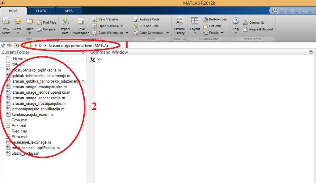
Task: Select file trostupanjsko_toplifikacija.m
Action: (x=36, y=148)
